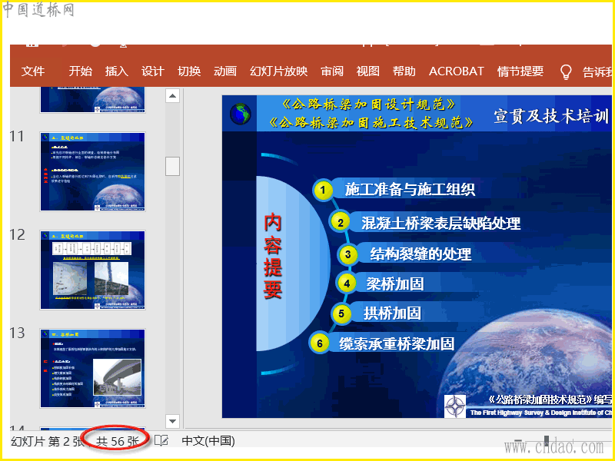Click the spell-check book icon in status bar
The width and height of the screenshot is (615, 461).
click(x=161, y=440)
